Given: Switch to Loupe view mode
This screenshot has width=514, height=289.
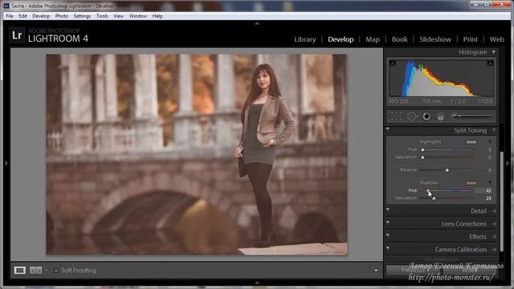Looking at the screenshot, I should pyautogui.click(x=19, y=271).
